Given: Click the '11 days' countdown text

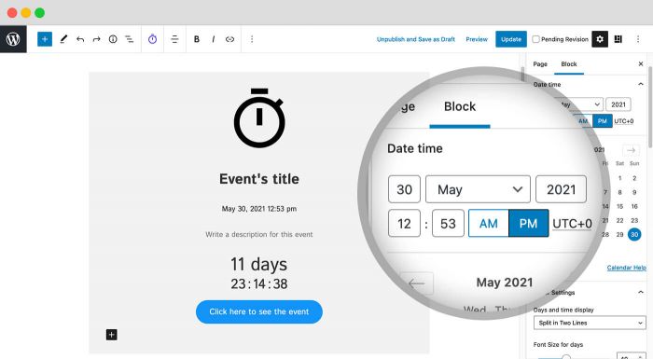Looking at the screenshot, I should [259, 264].
